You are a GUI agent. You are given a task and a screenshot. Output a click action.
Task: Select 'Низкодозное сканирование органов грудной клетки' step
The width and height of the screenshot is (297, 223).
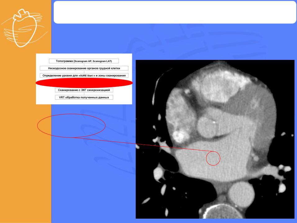[84, 68]
